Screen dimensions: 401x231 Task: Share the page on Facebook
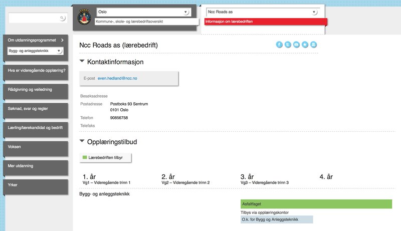point(279,45)
